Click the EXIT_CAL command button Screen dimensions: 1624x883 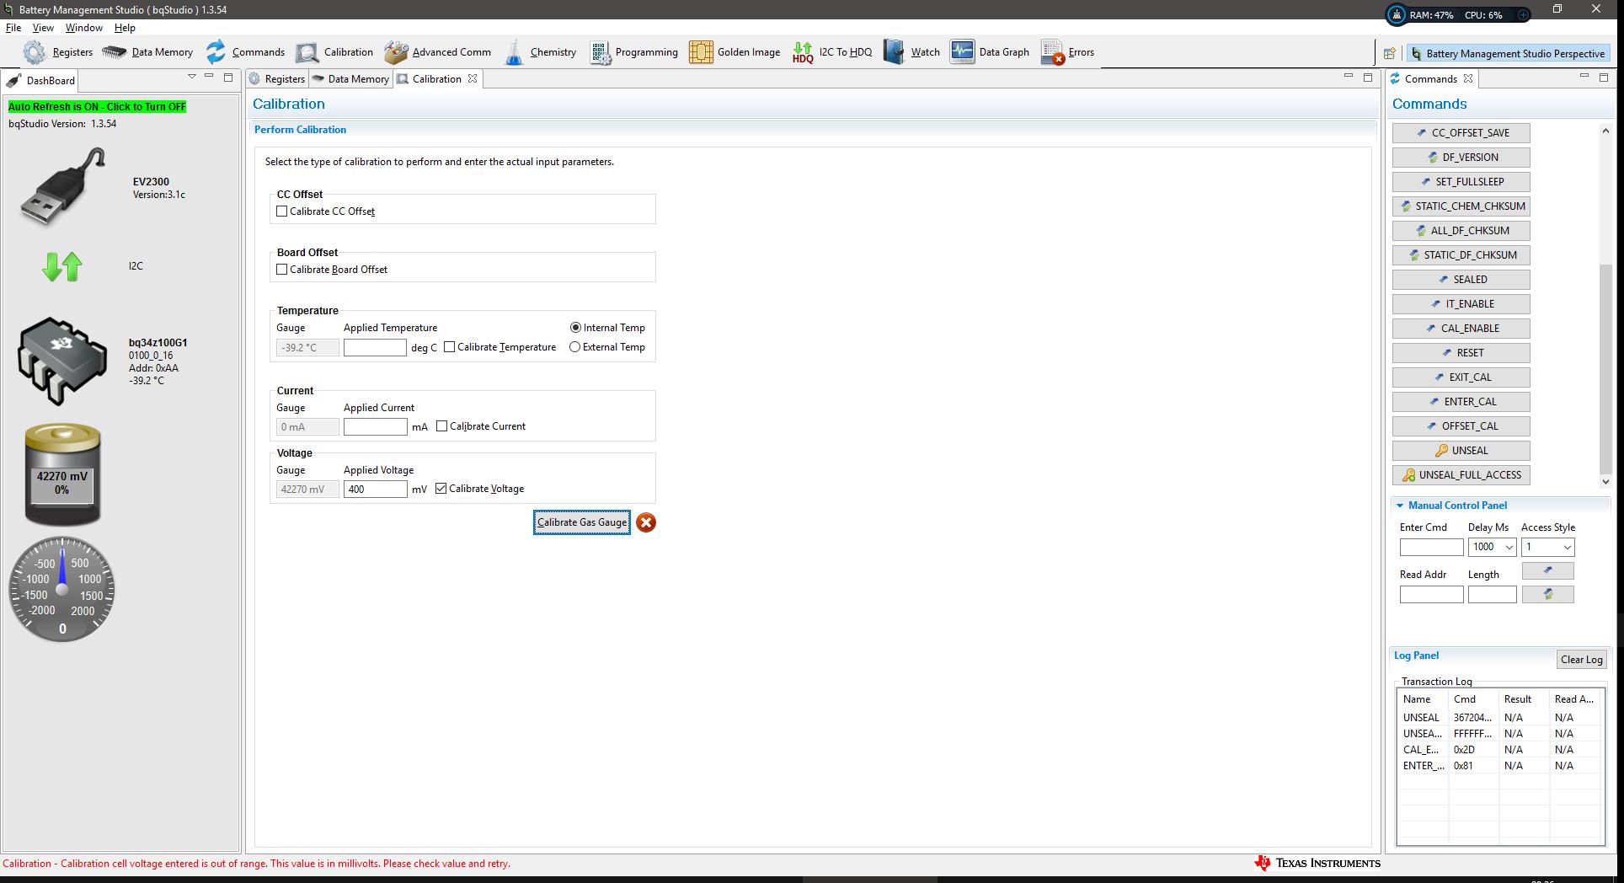(x=1461, y=377)
